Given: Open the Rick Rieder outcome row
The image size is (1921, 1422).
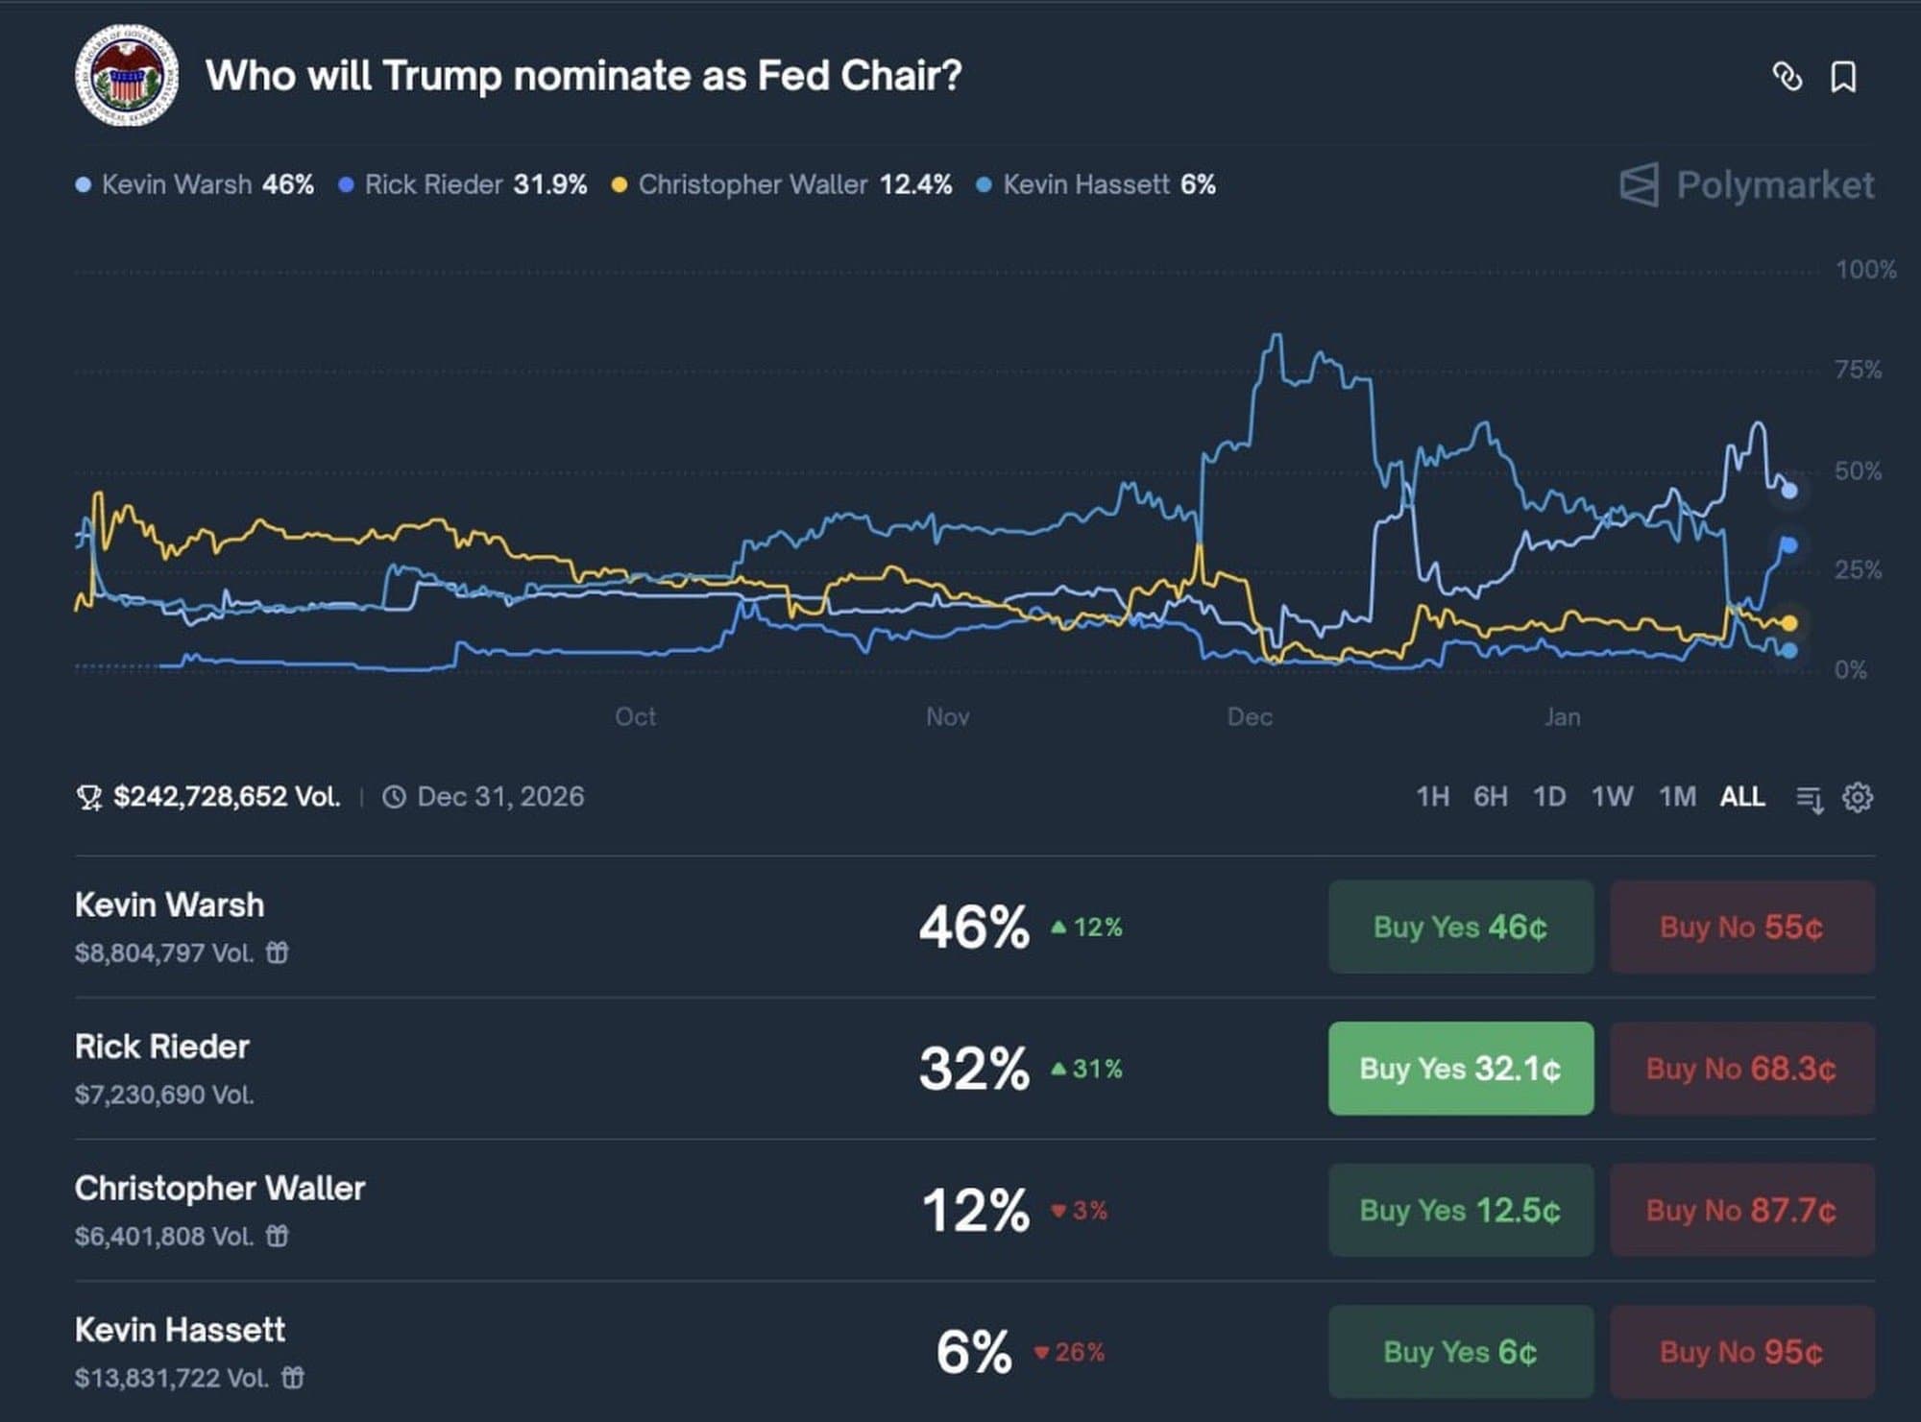Looking at the screenshot, I should [161, 1047].
